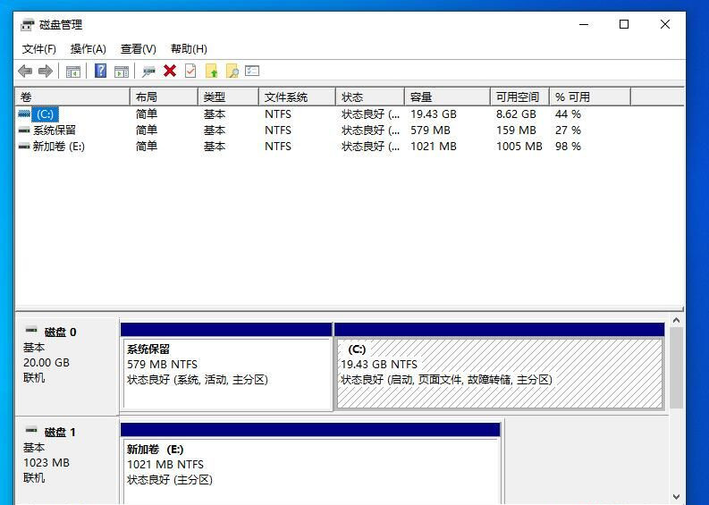Sort by the 文件系统 column header
The height and width of the screenshot is (505, 709).
pyautogui.click(x=297, y=97)
